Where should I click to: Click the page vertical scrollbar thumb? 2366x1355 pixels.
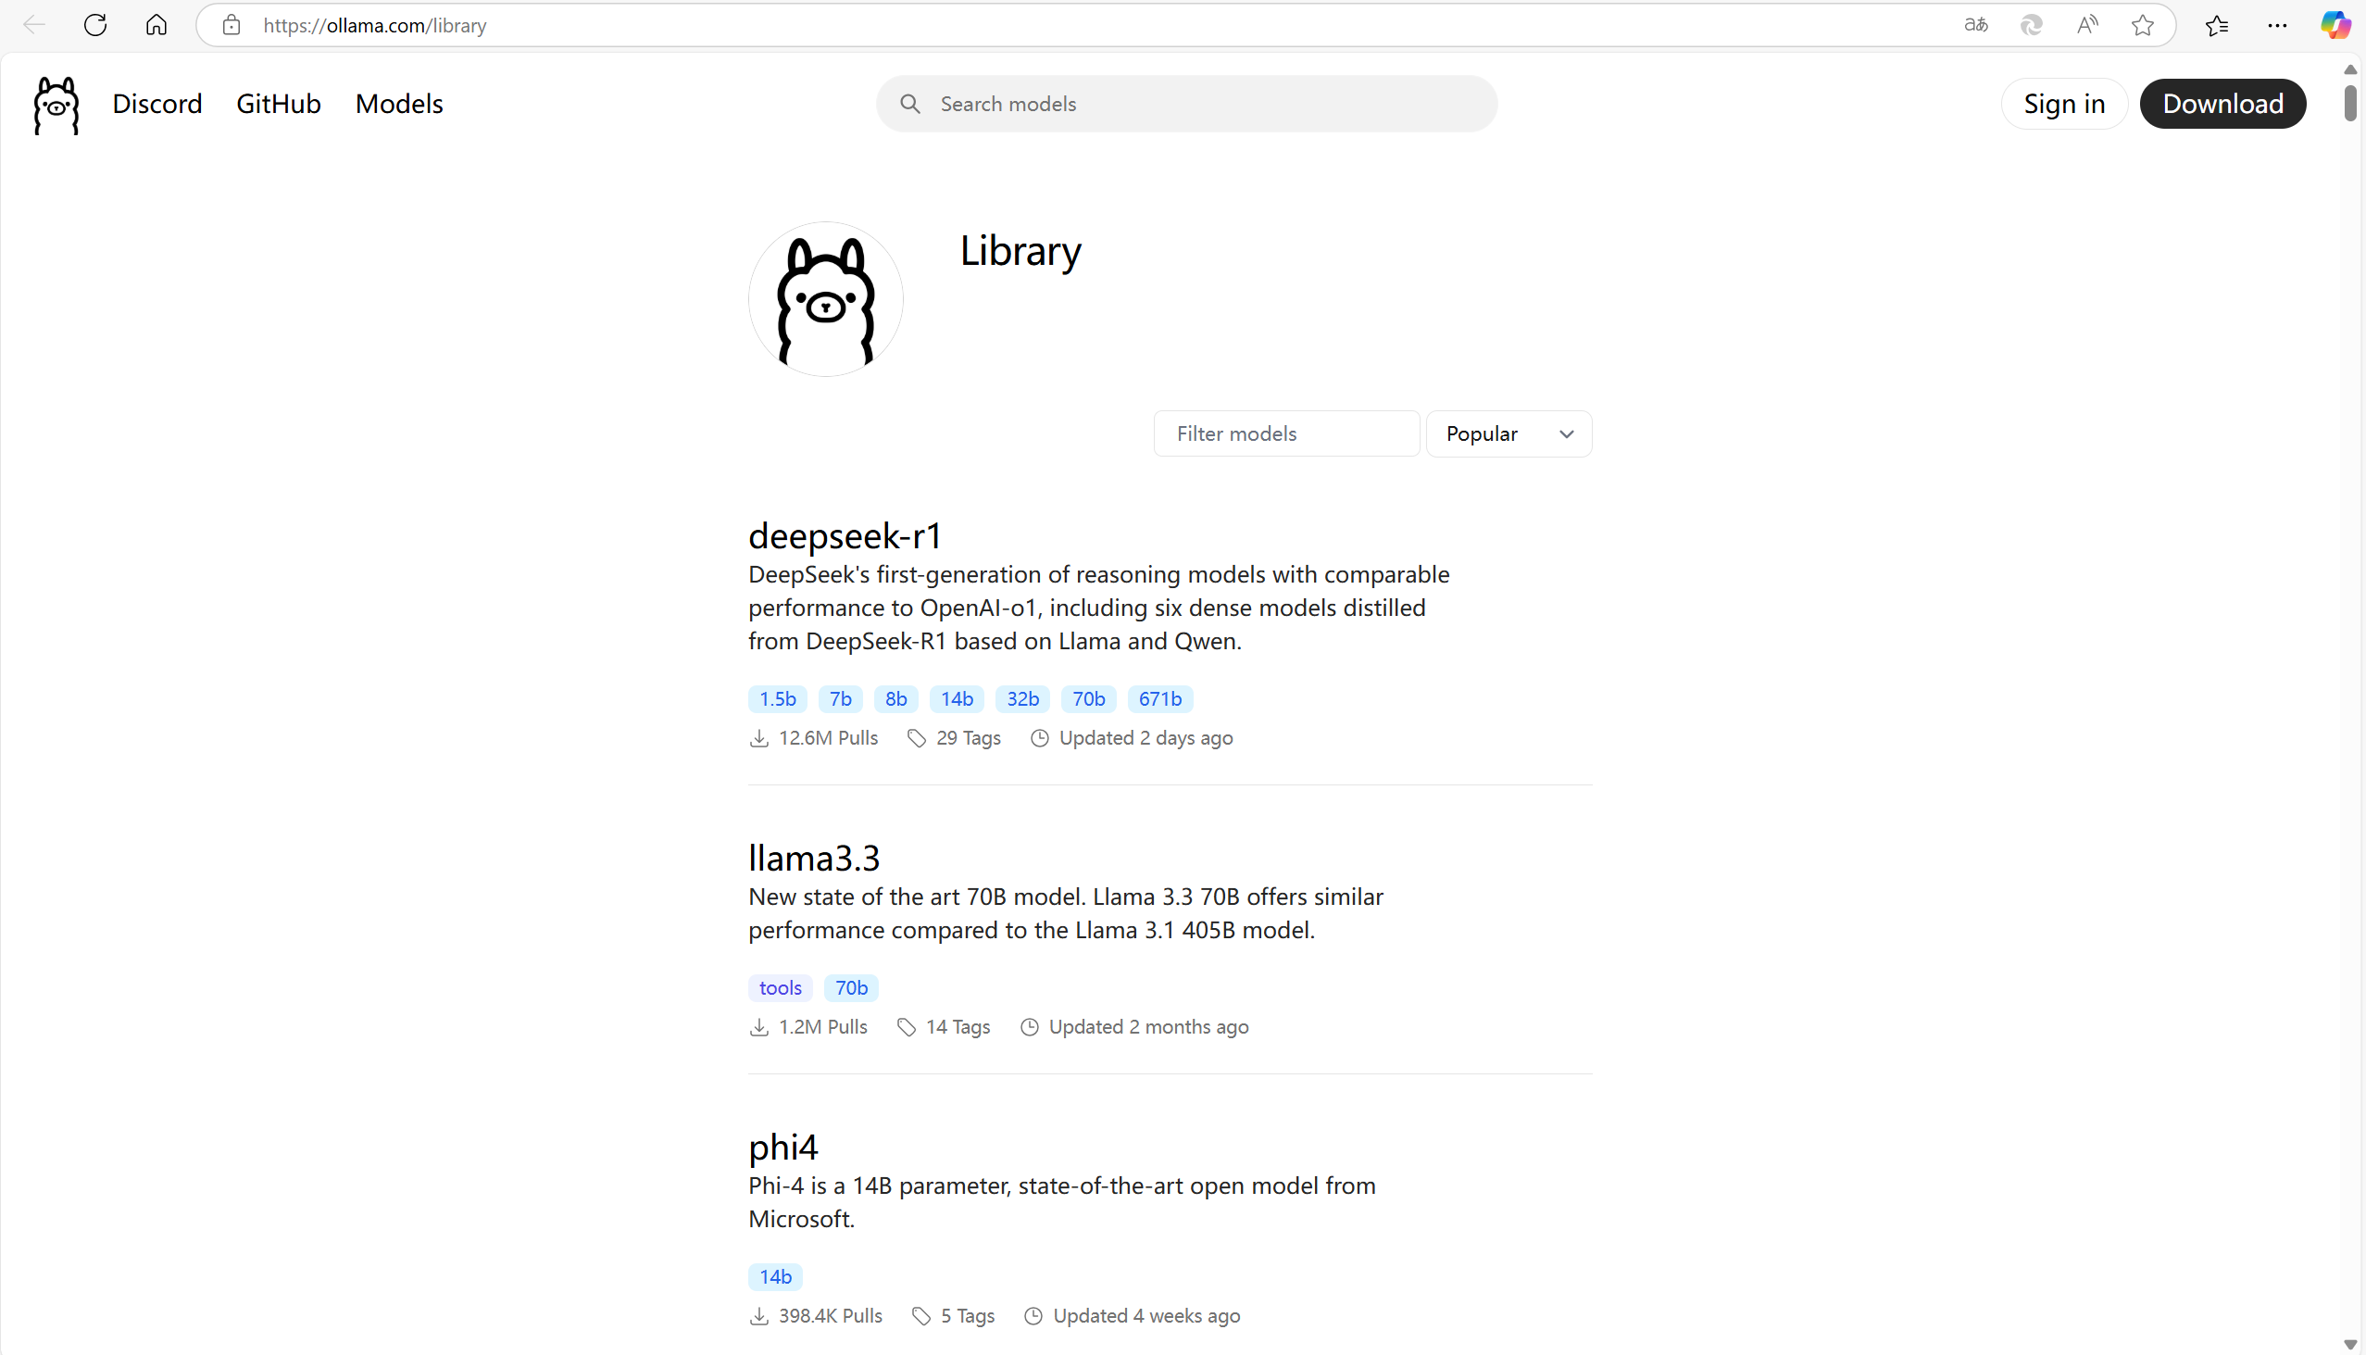(2349, 103)
